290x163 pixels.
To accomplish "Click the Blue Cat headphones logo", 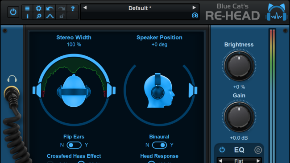I will pos(277,12).
